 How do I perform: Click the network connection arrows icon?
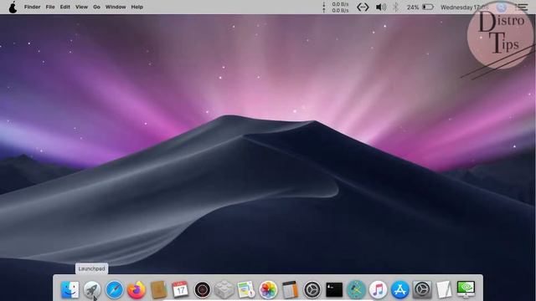tap(363, 8)
